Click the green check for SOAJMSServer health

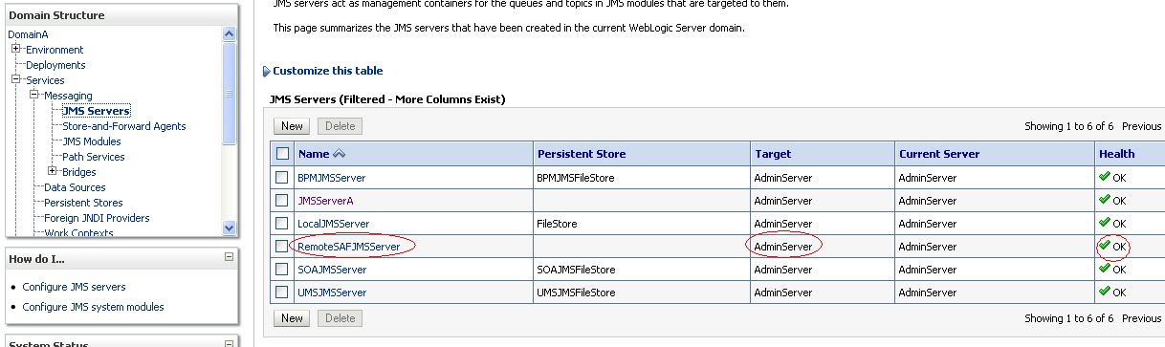click(1105, 269)
